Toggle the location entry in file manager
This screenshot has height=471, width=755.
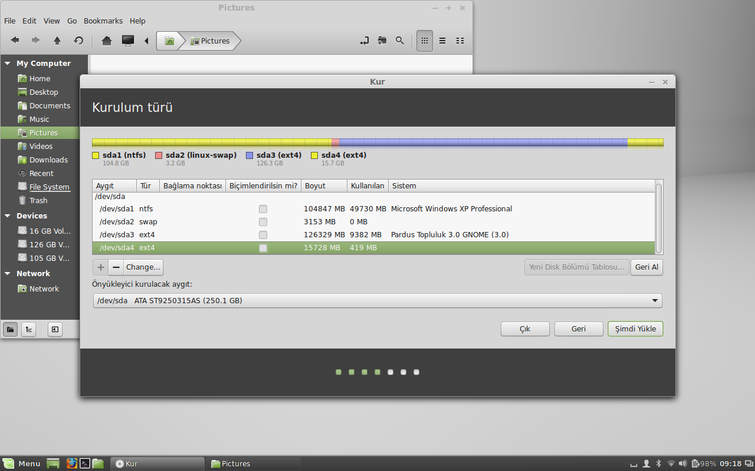tap(365, 41)
